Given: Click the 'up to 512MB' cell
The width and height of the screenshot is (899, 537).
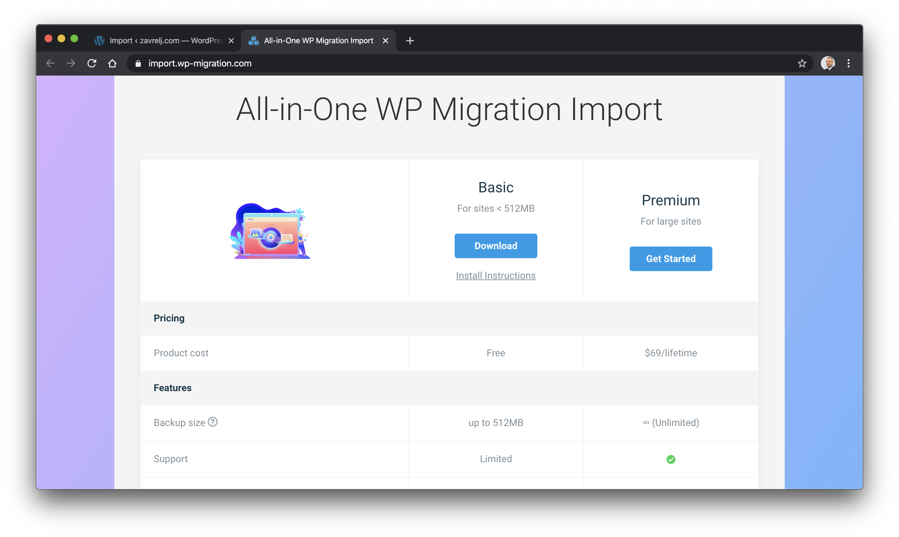Looking at the screenshot, I should pyautogui.click(x=496, y=423).
